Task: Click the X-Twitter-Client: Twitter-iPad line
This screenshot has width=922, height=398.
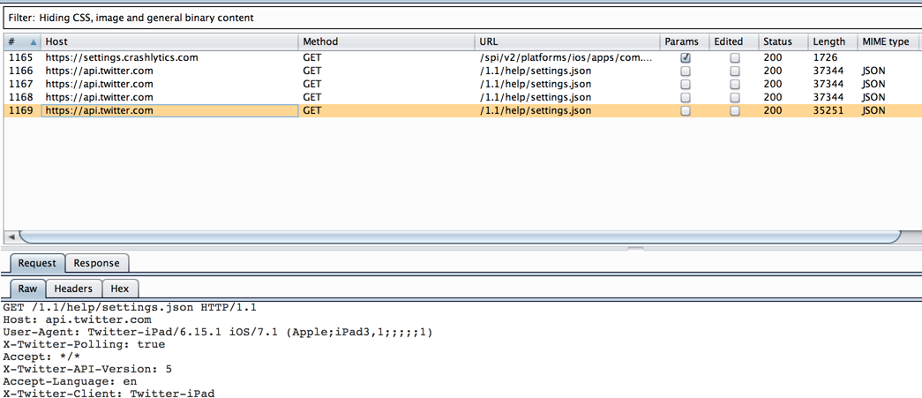Action: tap(109, 394)
